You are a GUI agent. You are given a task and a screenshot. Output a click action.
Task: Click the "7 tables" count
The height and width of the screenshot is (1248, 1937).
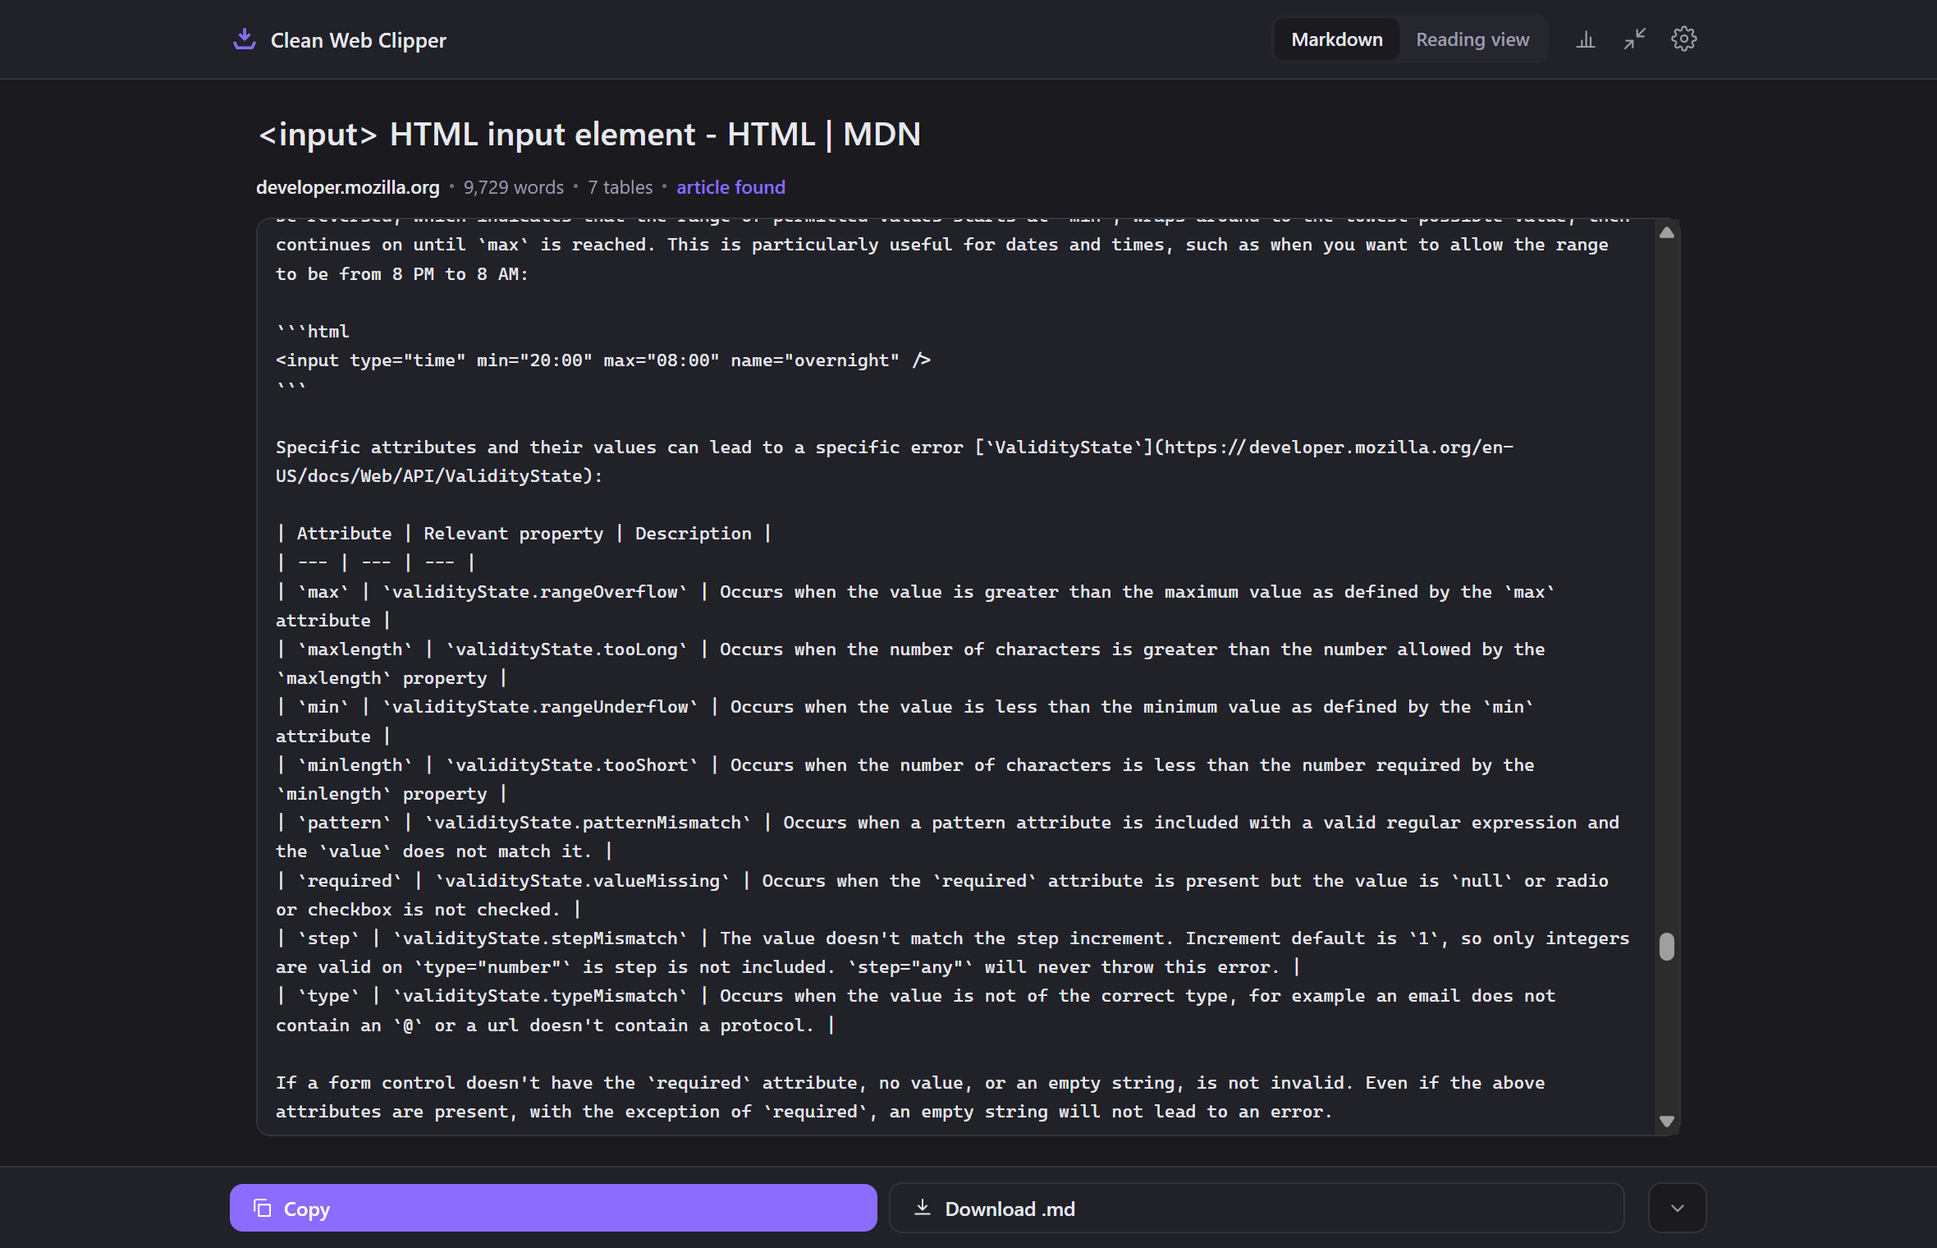[620, 187]
